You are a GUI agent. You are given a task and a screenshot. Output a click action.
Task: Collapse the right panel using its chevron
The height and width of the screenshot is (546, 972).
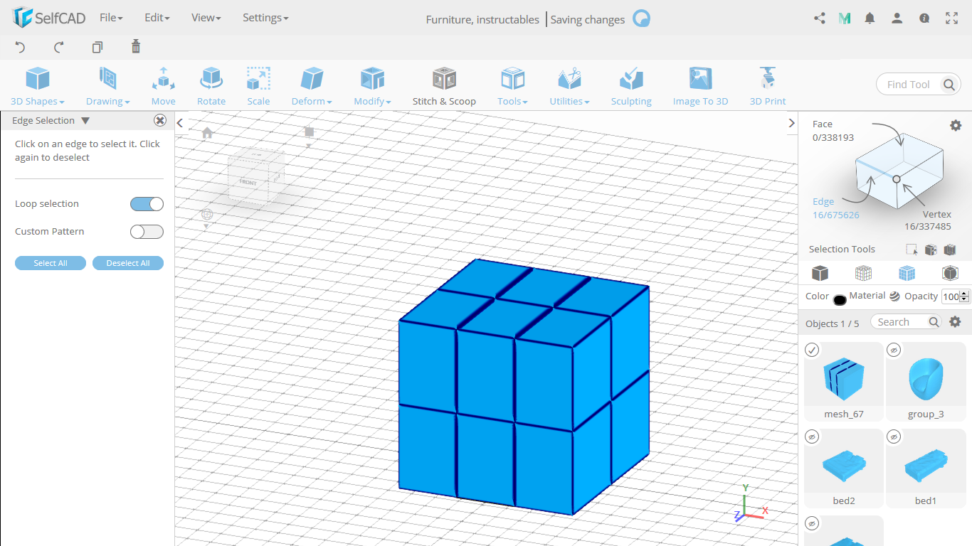tap(791, 123)
